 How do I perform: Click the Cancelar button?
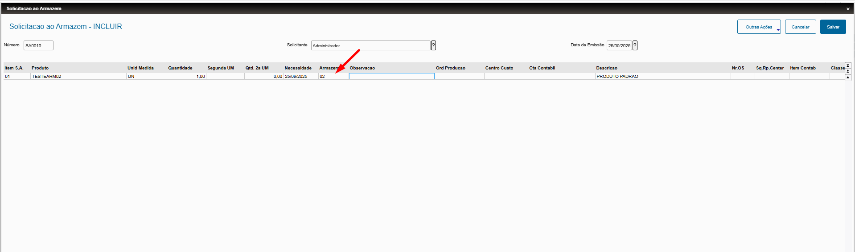[800, 27]
